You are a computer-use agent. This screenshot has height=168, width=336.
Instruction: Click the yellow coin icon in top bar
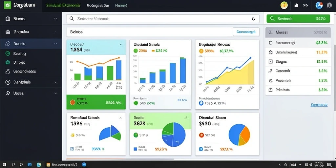[284, 5]
